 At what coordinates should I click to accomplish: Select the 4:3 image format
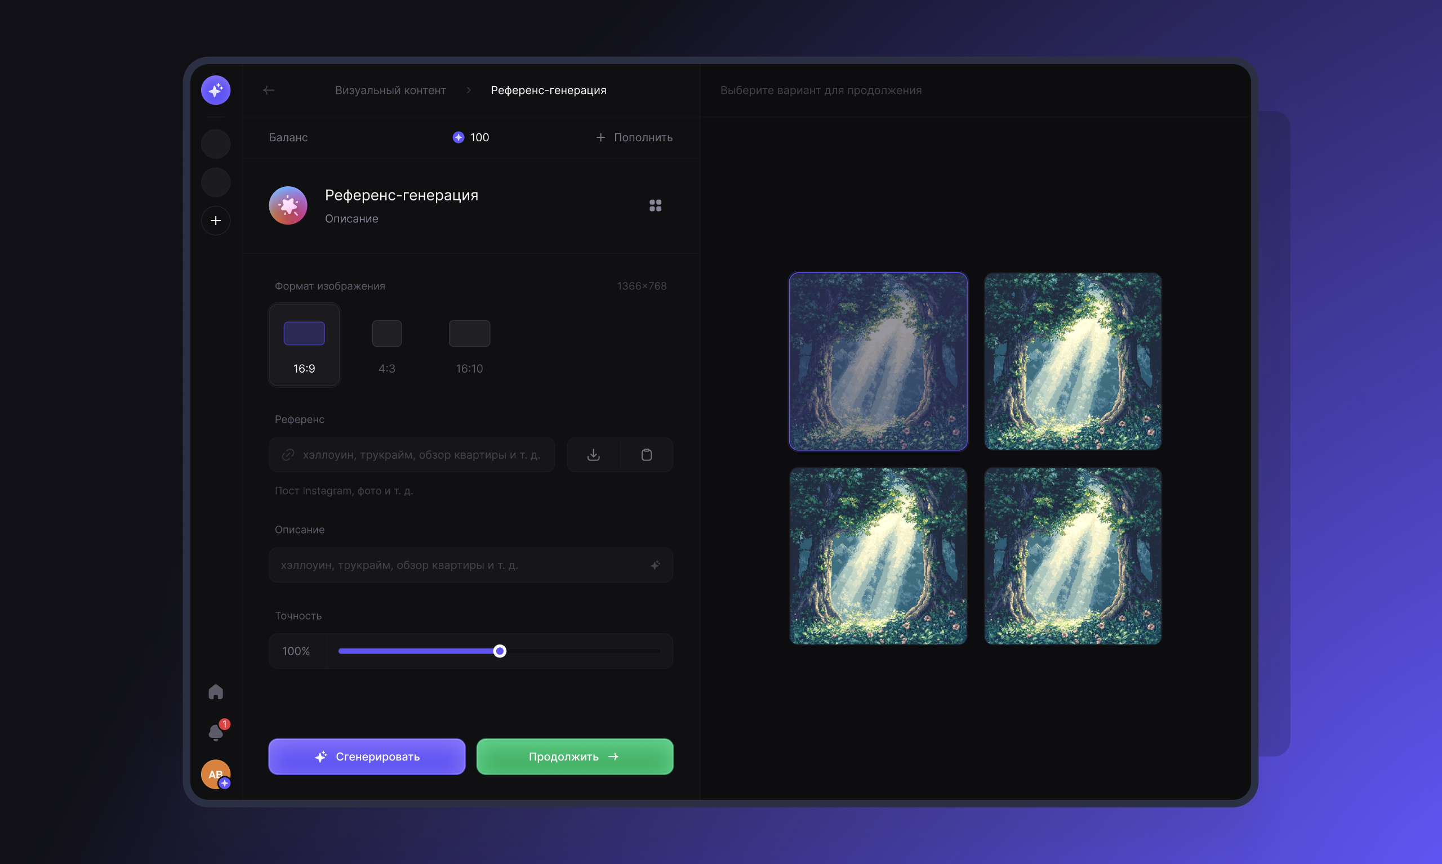(387, 344)
